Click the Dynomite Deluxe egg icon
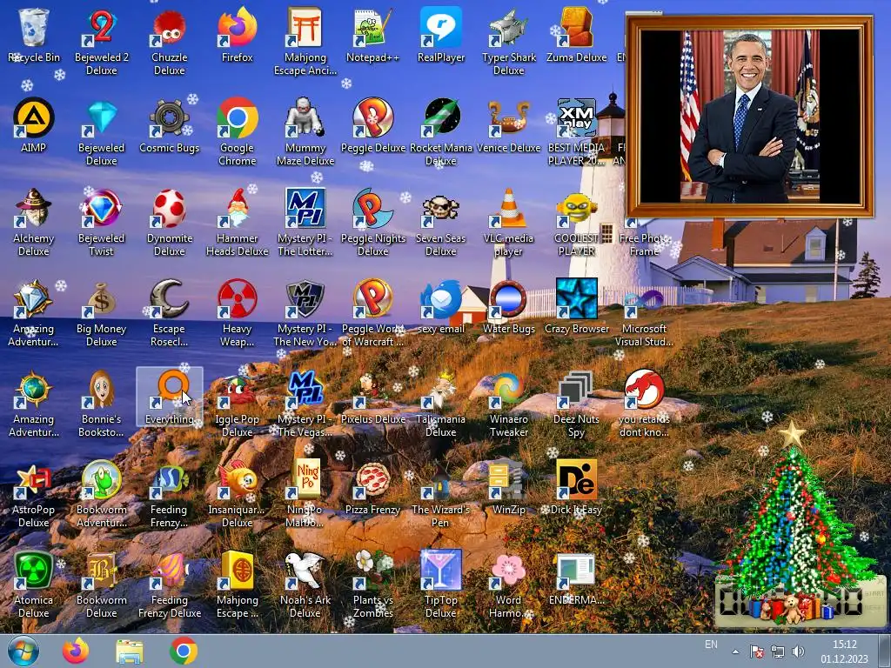 [x=170, y=208]
